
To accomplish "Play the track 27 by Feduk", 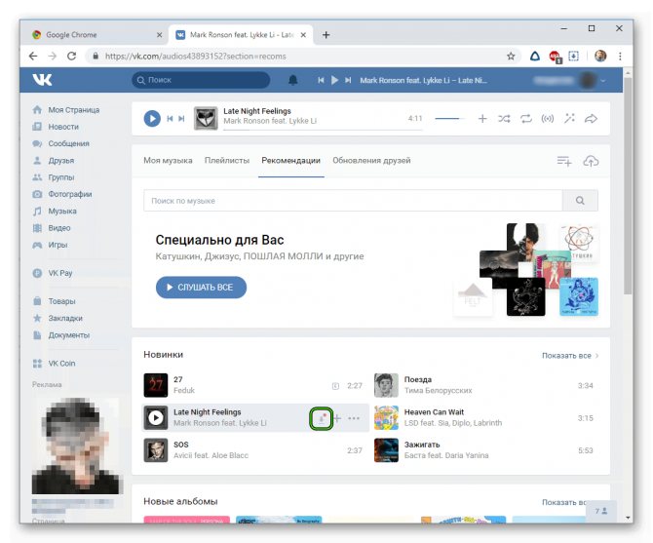I will 156,385.
